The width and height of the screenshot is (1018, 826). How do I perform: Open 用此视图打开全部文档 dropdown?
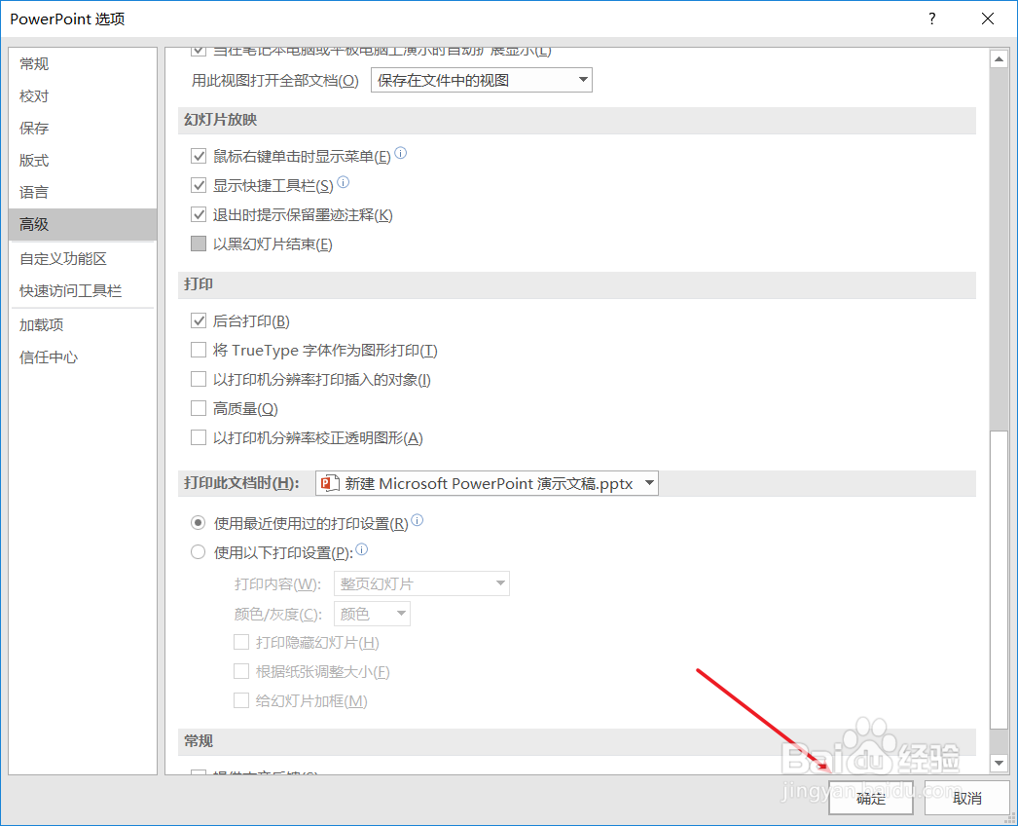pyautogui.click(x=481, y=80)
